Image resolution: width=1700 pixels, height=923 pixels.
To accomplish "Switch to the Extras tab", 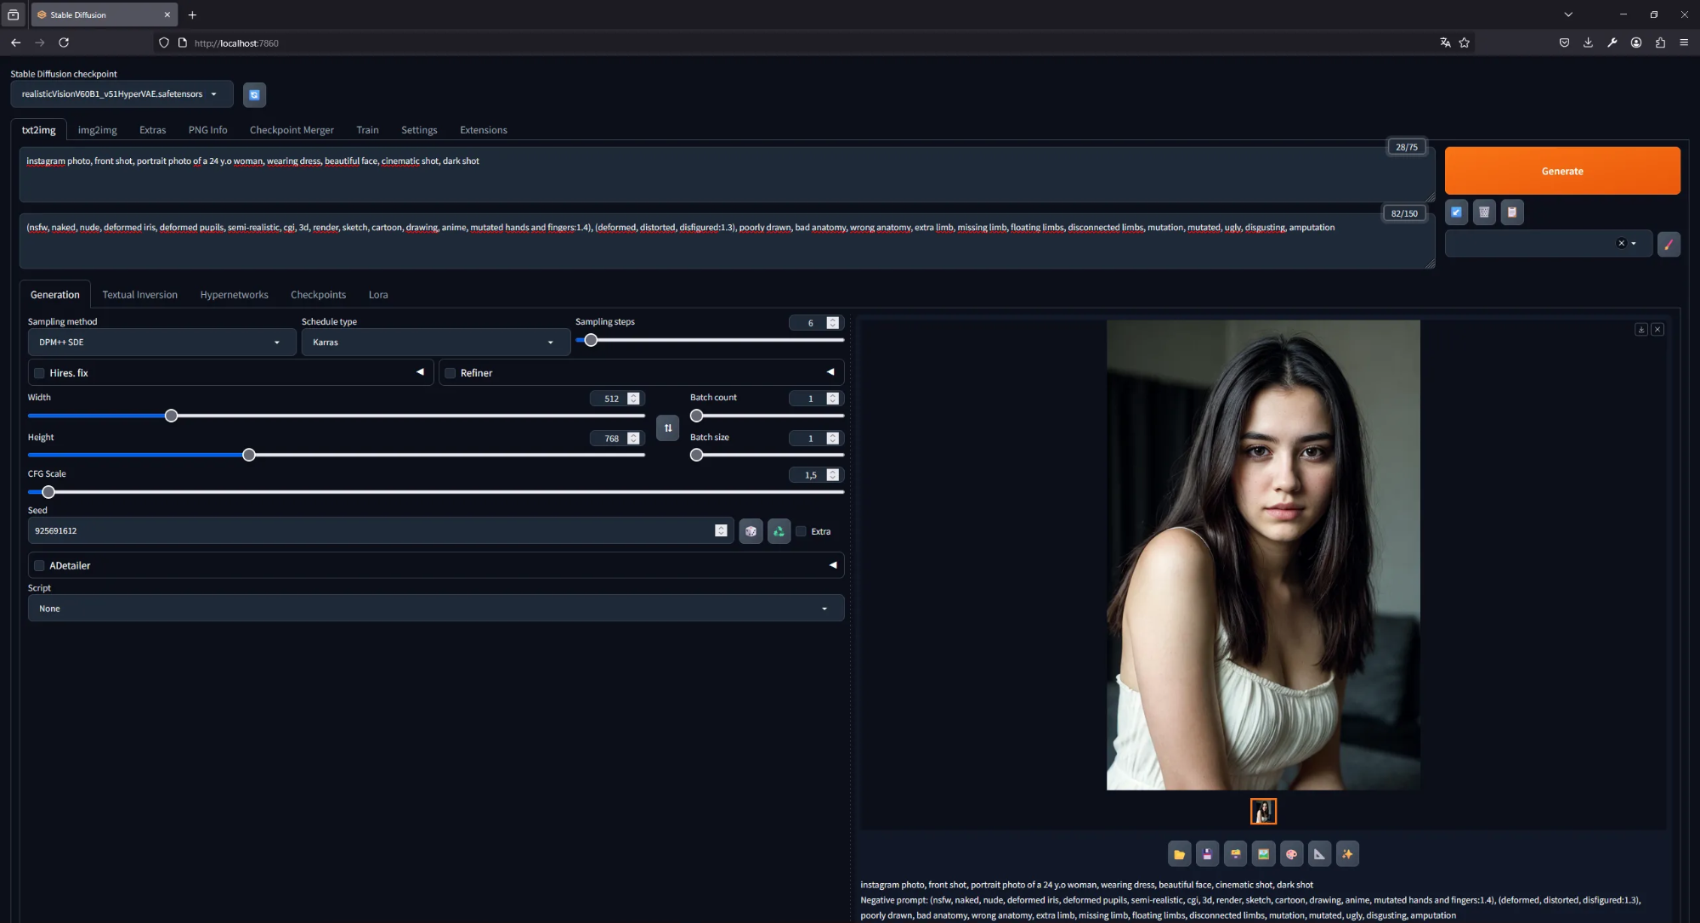I will click(153, 130).
